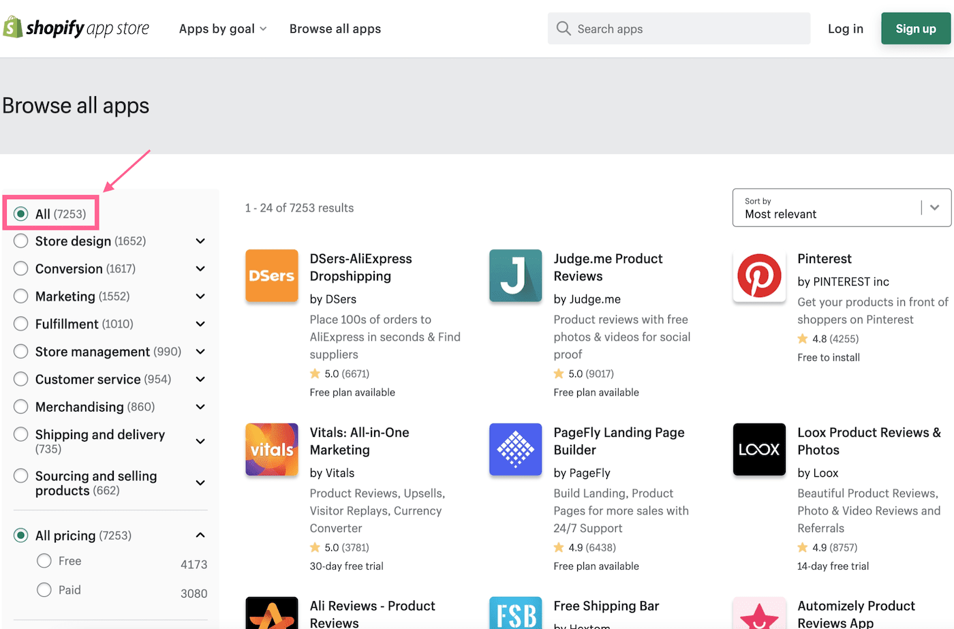Select the Customer service radio button
The image size is (954, 629).
21,379
